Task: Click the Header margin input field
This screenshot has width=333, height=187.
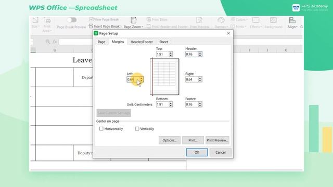Action: coord(192,54)
